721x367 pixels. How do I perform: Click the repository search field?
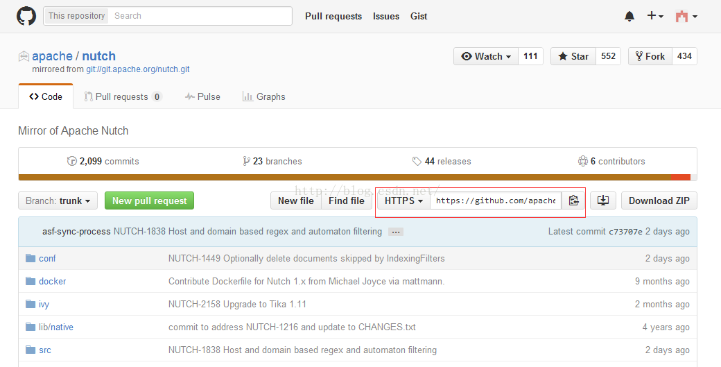coord(200,16)
